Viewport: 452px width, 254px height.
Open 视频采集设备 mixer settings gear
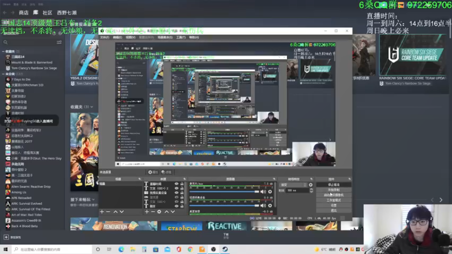click(270, 205)
